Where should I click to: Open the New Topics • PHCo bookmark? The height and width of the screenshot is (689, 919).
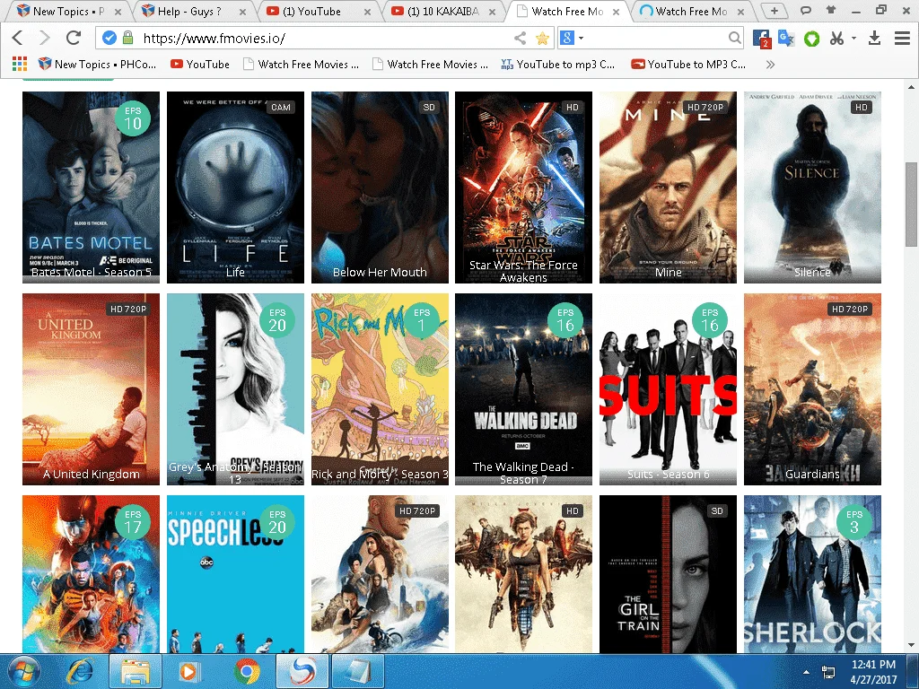point(97,65)
